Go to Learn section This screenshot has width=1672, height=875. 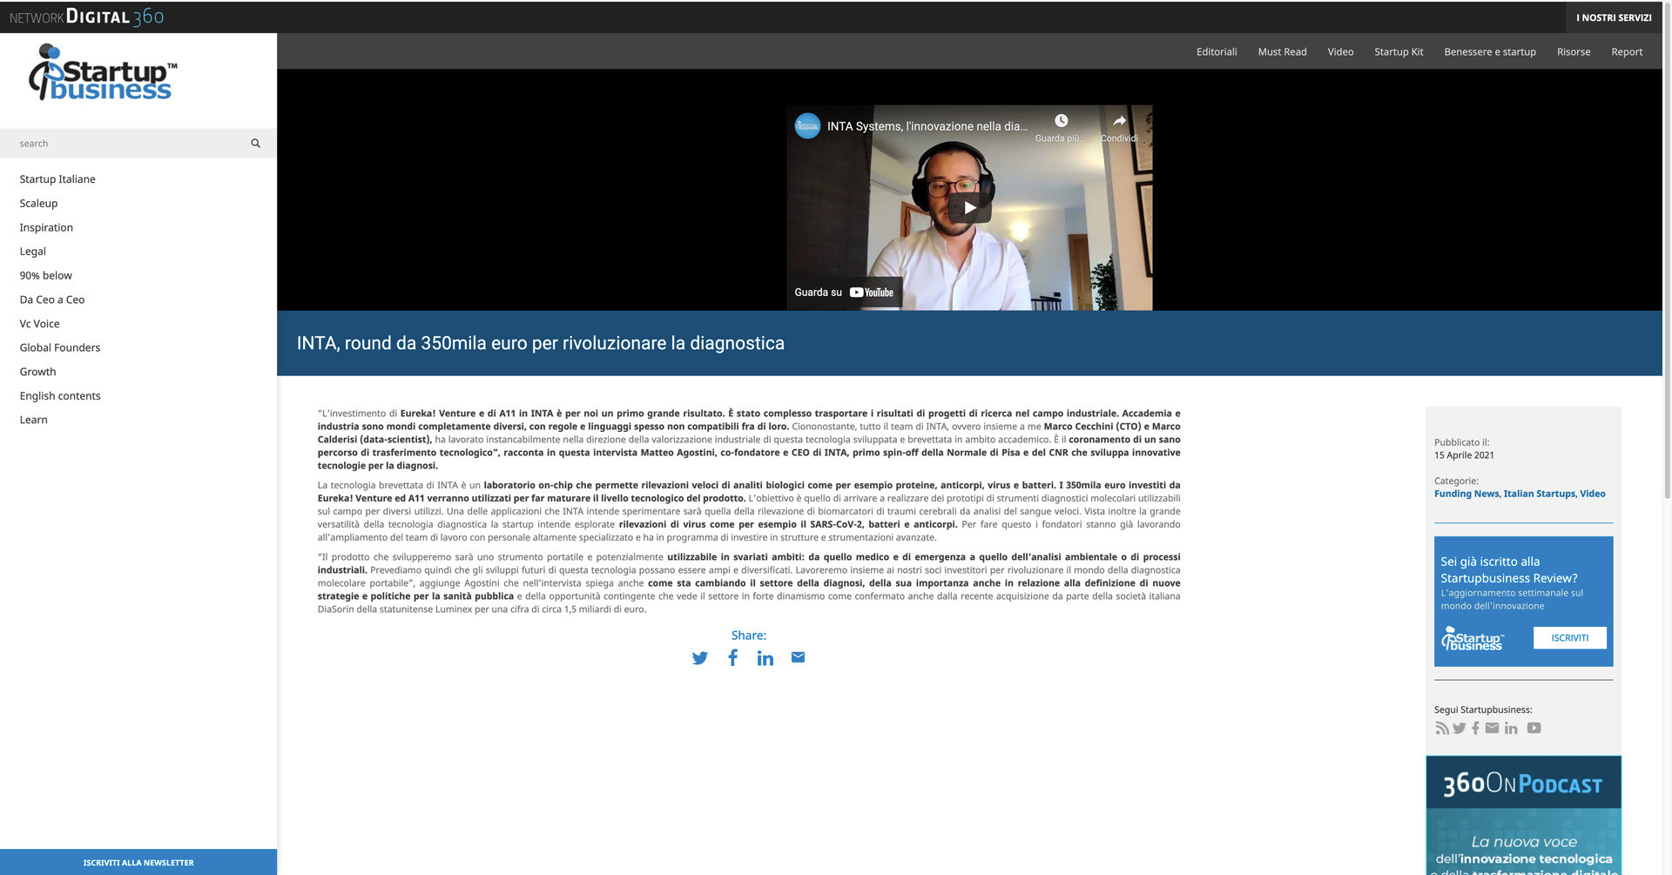coord(33,420)
